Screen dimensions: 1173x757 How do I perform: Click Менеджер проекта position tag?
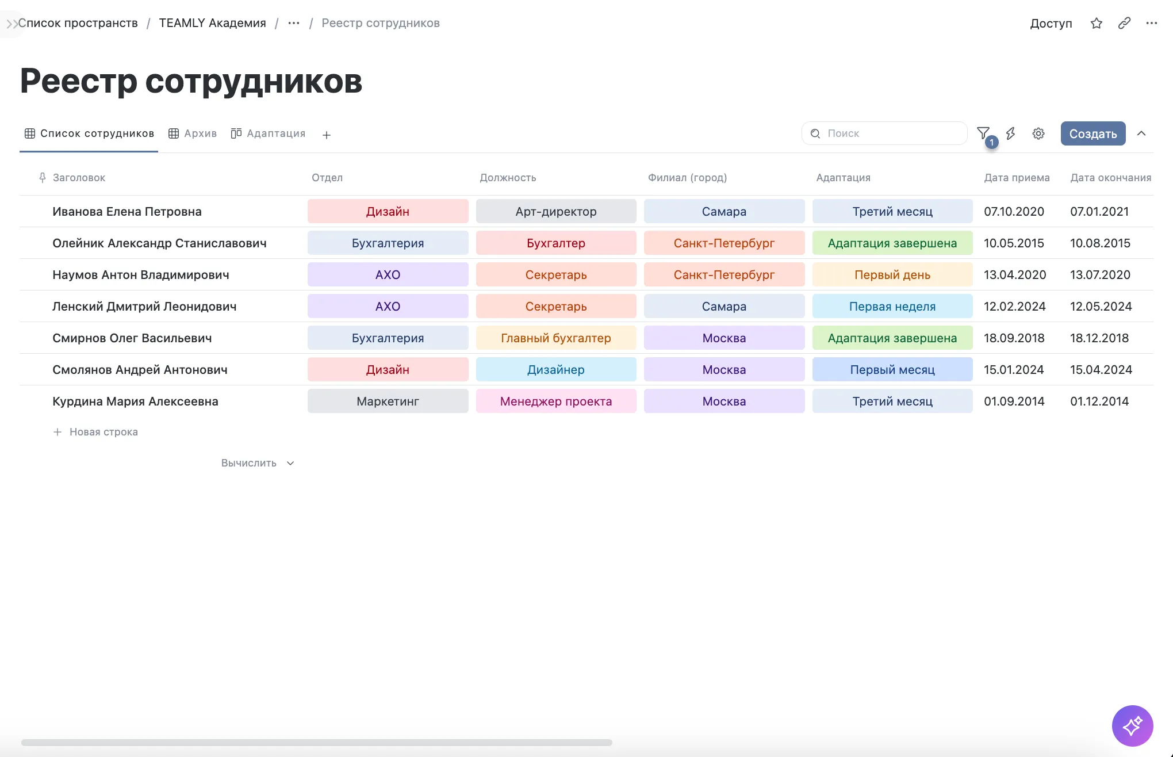556,402
